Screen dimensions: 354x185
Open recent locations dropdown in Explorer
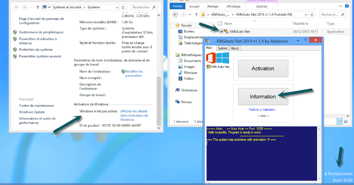point(190,14)
